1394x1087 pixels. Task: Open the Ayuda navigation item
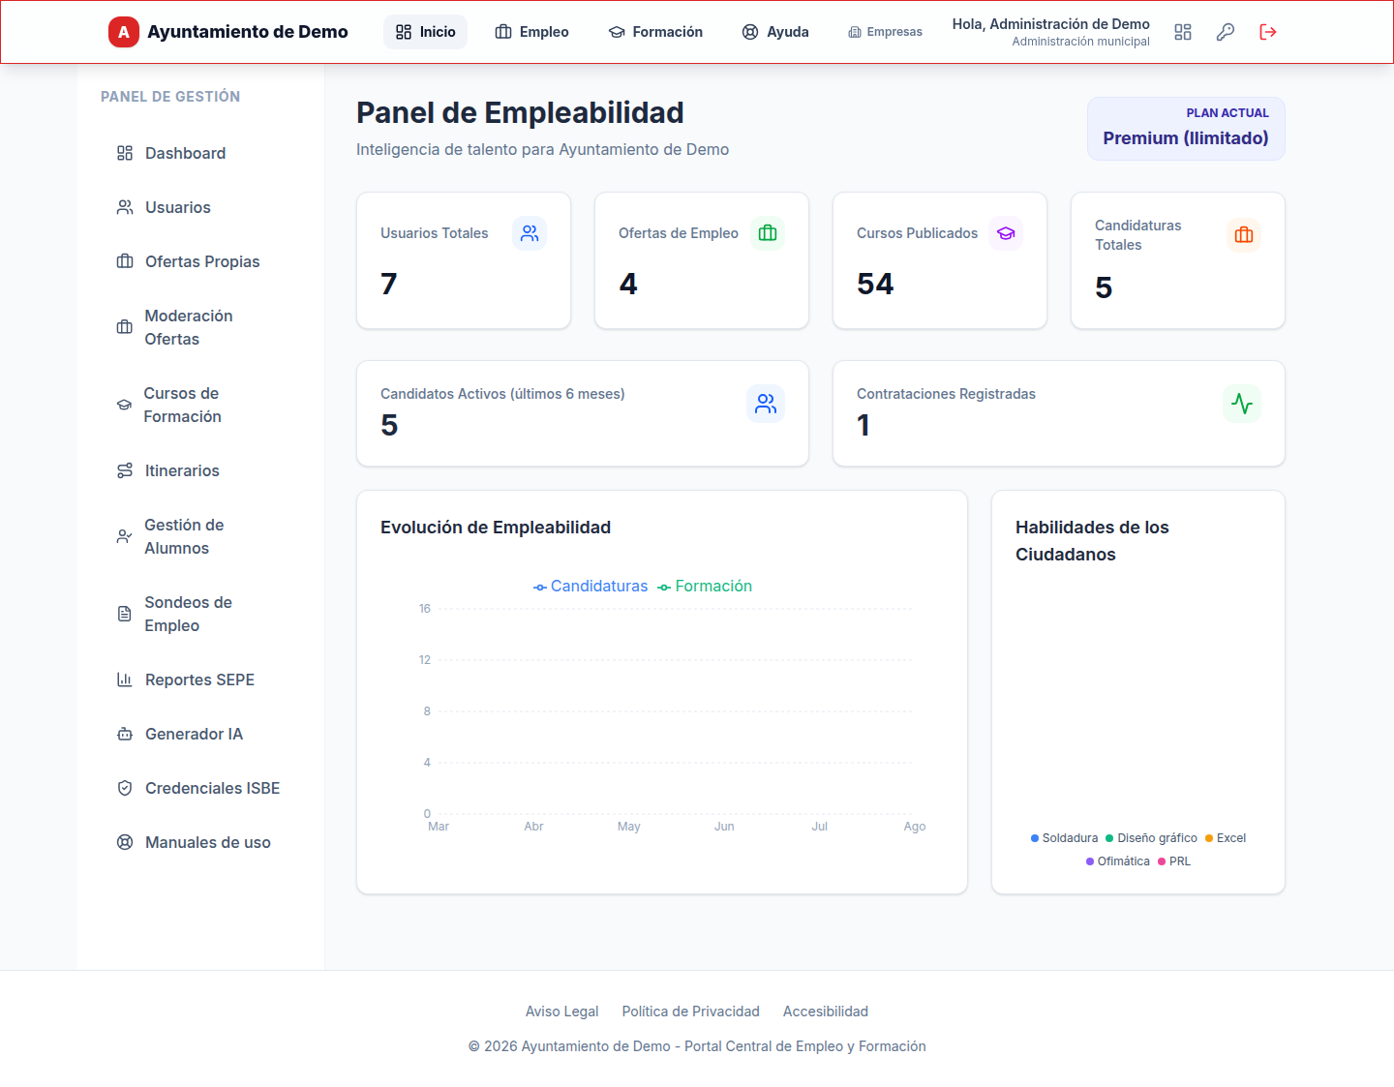coord(775,32)
